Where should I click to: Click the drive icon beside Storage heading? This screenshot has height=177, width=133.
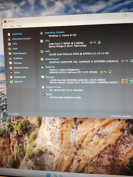point(43,77)
